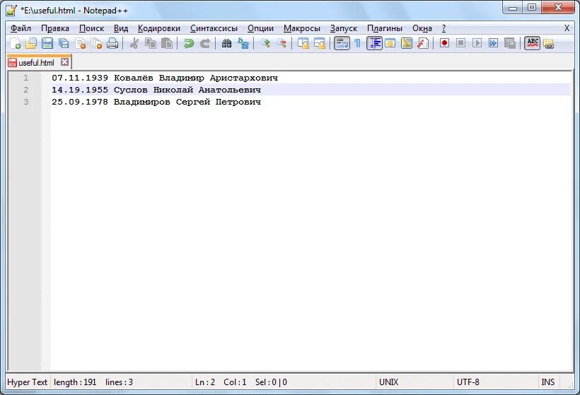Click the Save All icon

point(64,43)
